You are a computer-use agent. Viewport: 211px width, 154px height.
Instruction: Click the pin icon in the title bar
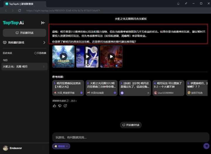point(186,4)
